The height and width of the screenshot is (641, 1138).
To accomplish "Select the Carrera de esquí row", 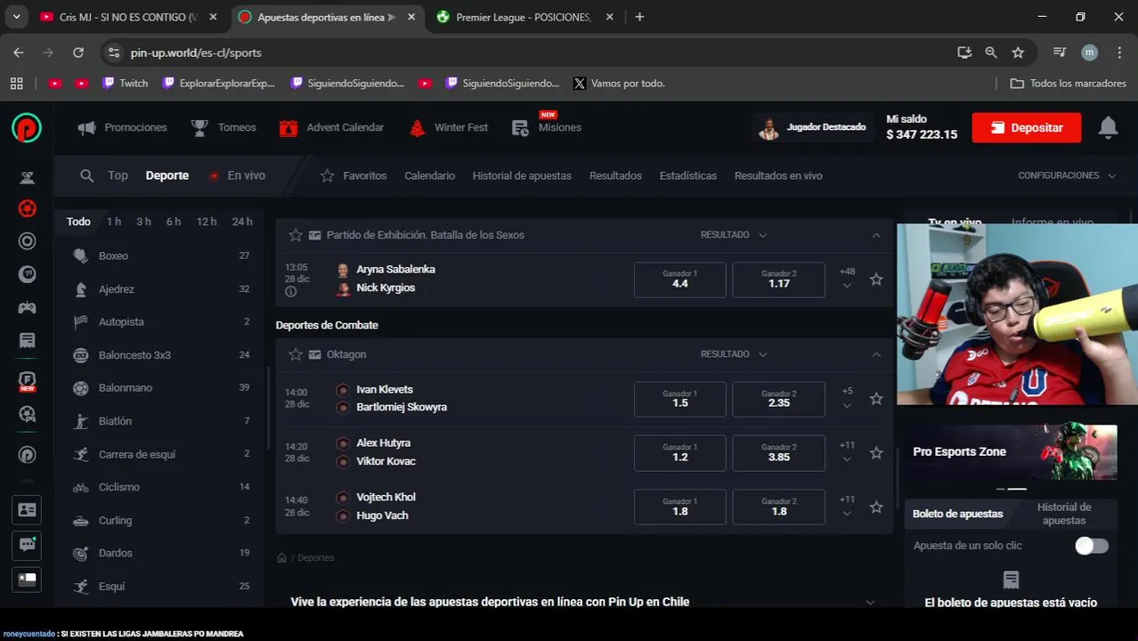I will (x=161, y=454).
